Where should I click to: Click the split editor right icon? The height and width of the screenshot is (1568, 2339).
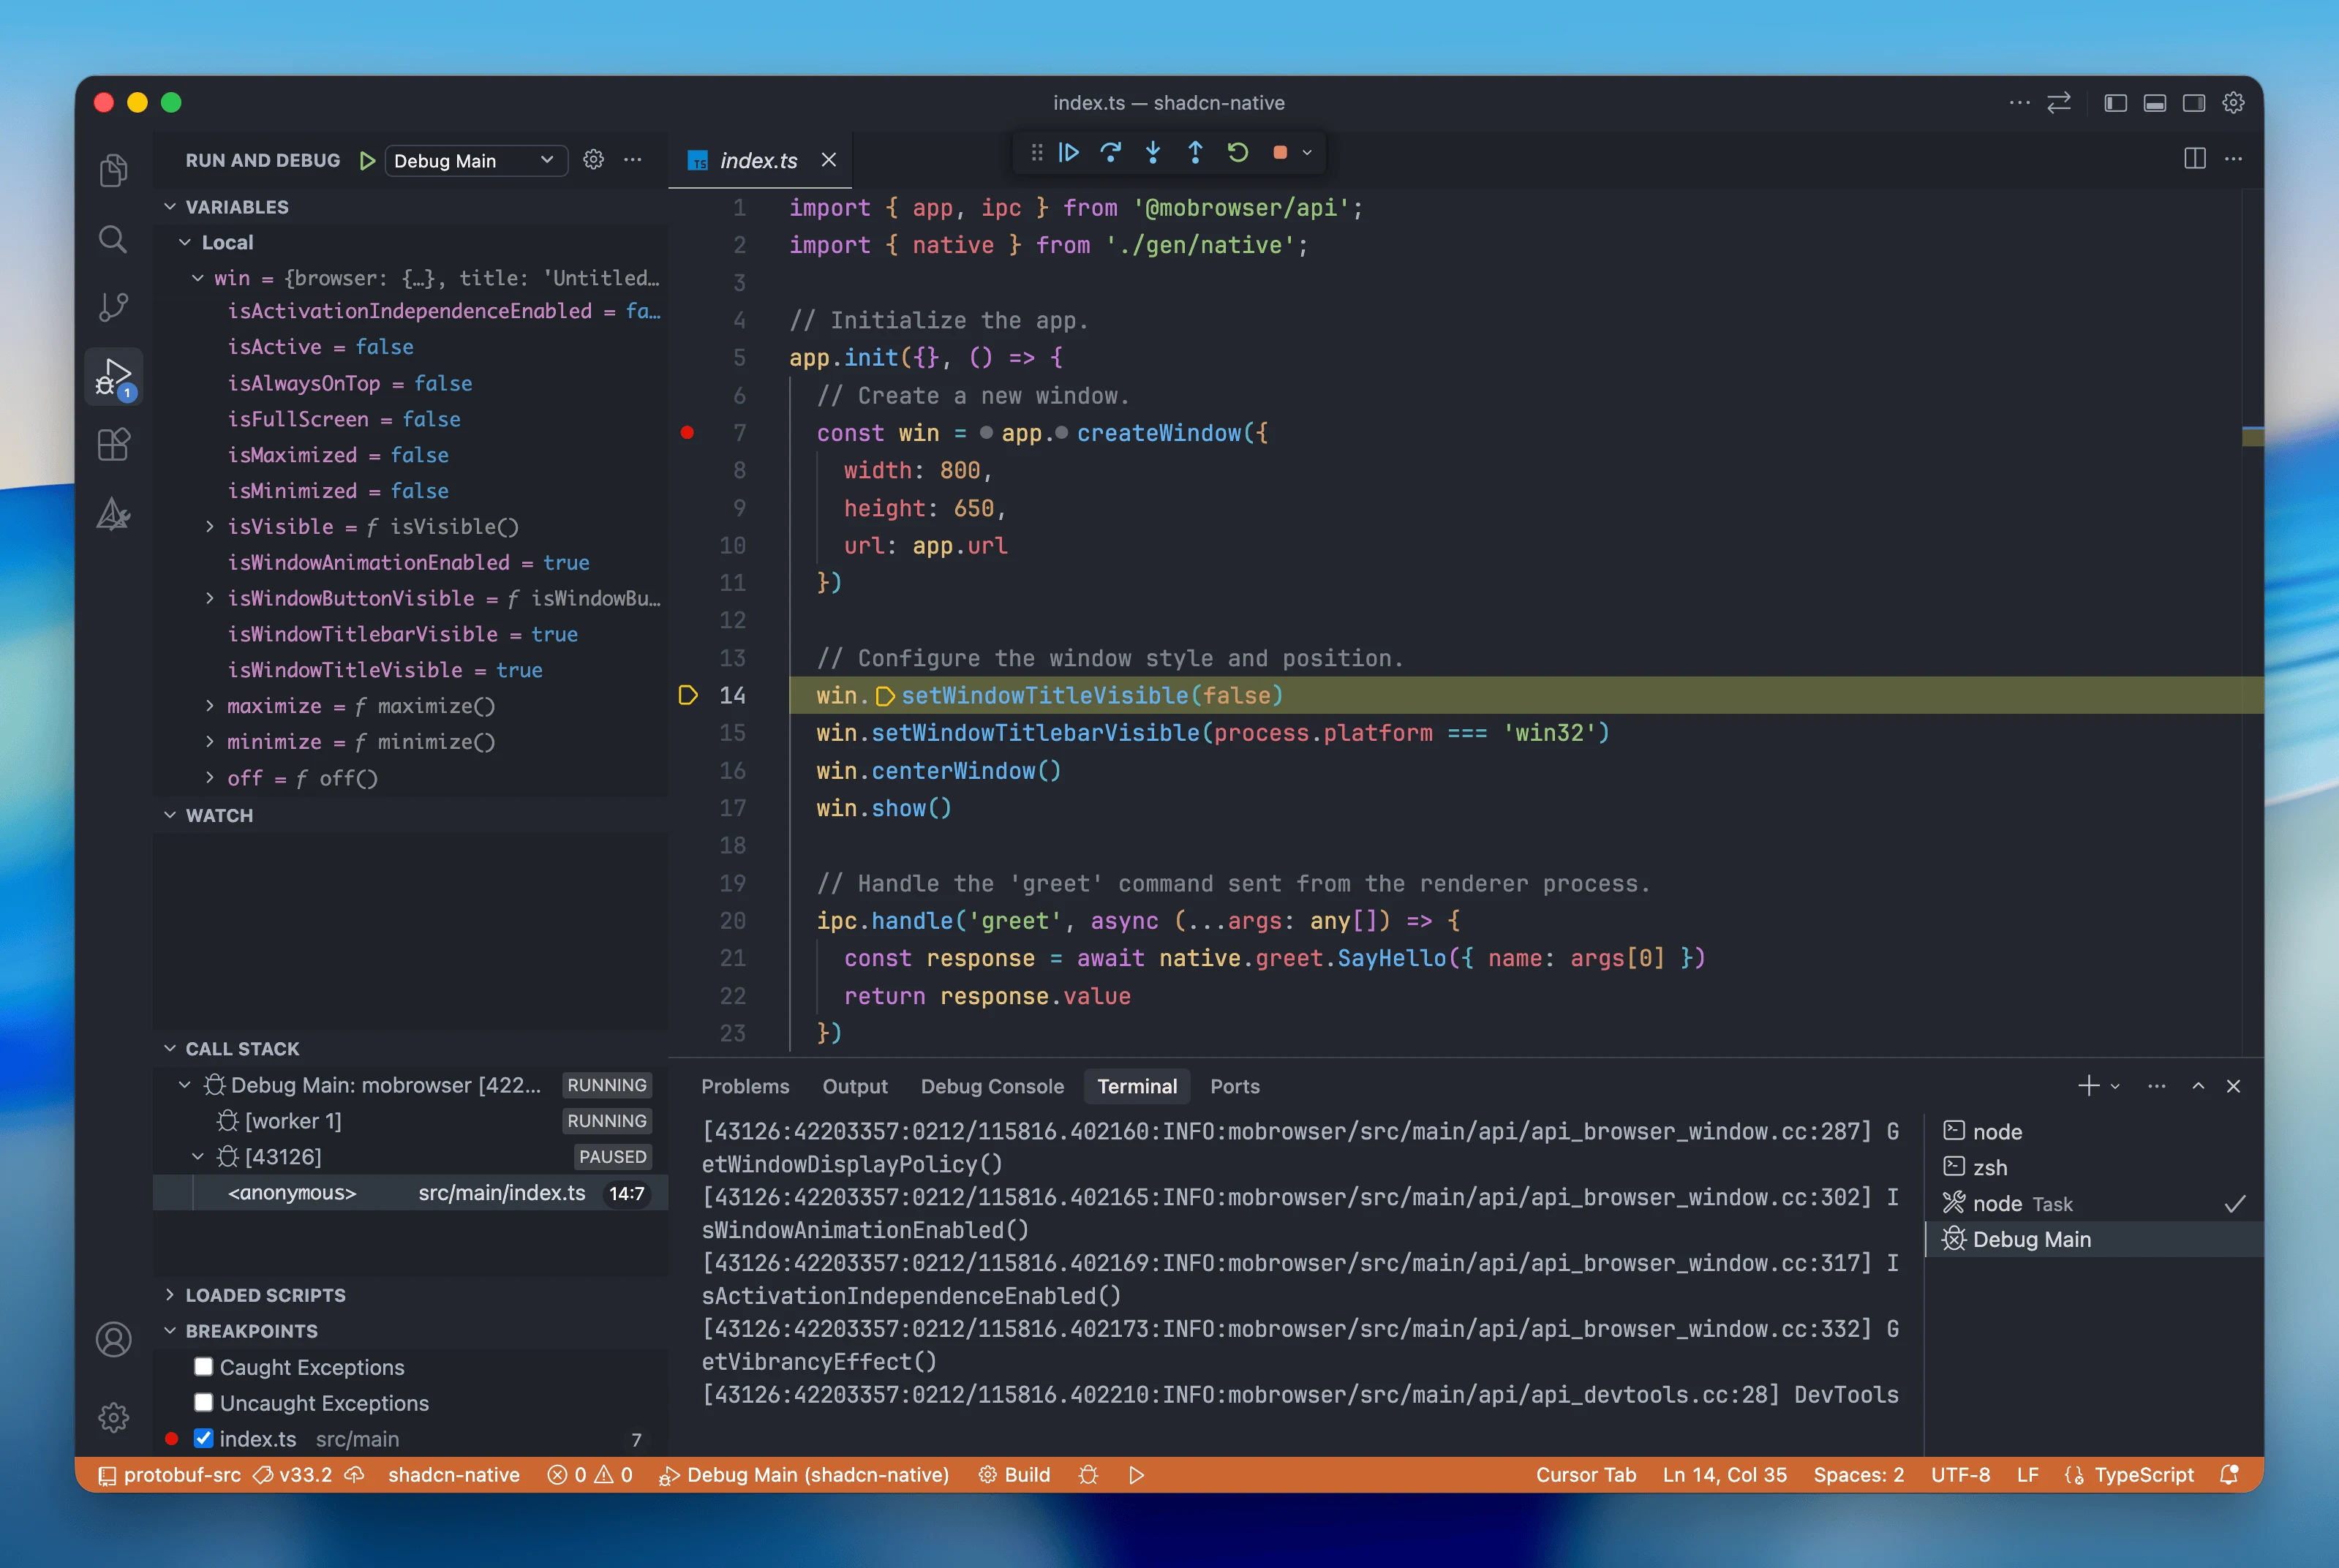coord(2194,159)
